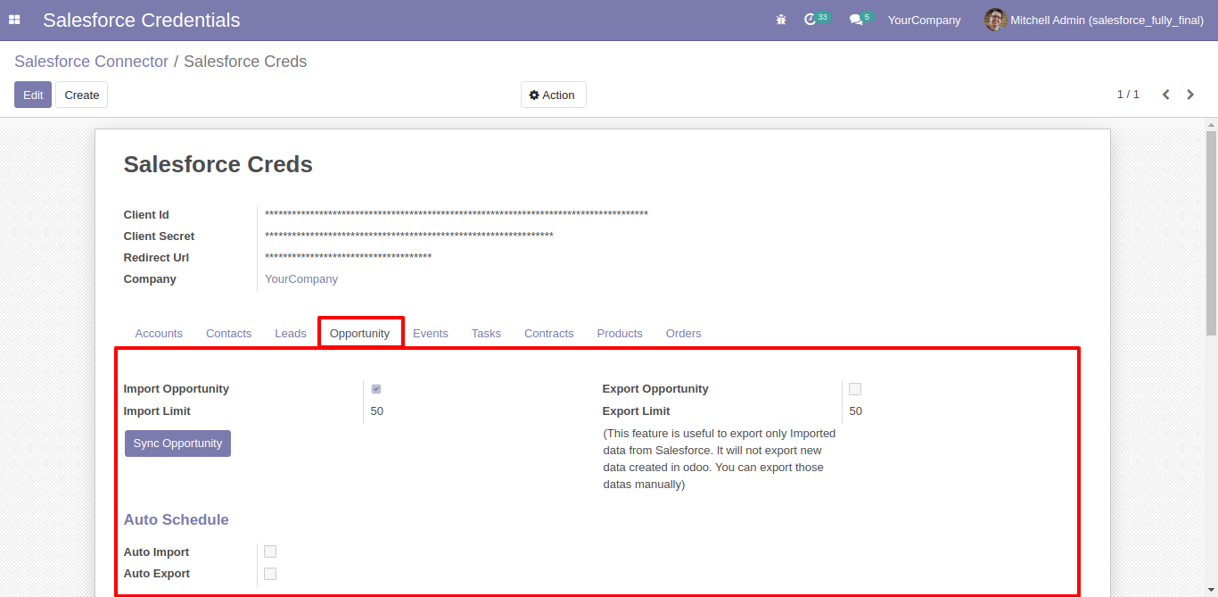Go to previous record arrow

1165,95
